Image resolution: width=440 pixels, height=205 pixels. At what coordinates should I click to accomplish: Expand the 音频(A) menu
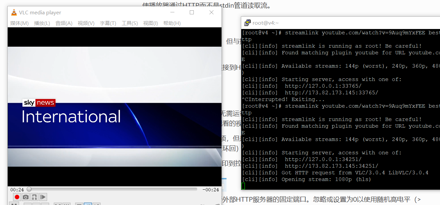[64, 23]
